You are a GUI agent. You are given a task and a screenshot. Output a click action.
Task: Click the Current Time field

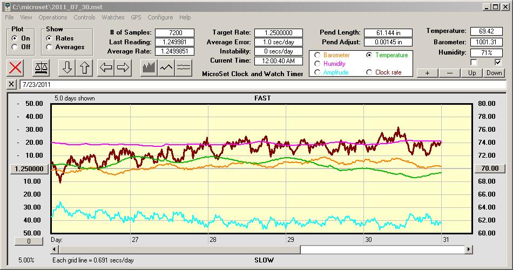click(x=279, y=60)
